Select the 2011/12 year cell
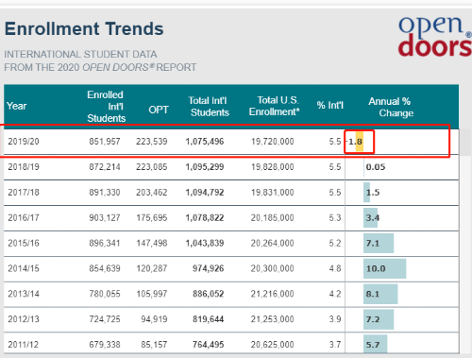Viewport: 472px width, 358px height. [x=24, y=345]
